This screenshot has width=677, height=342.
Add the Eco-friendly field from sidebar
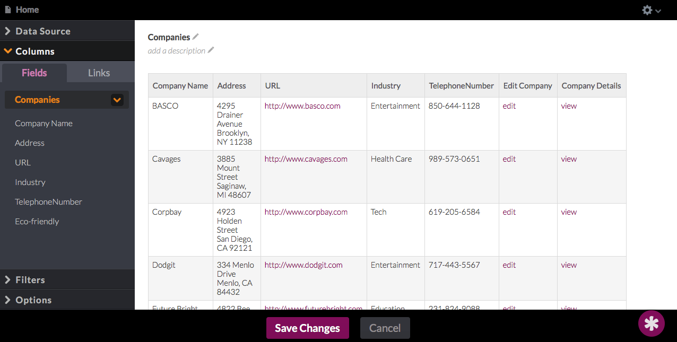tap(37, 221)
